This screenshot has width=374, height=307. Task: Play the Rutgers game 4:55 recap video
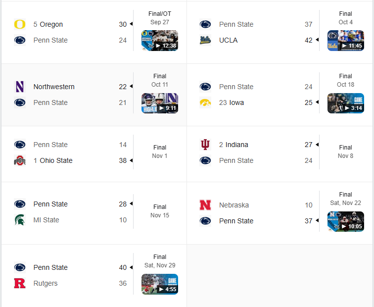(x=160, y=284)
